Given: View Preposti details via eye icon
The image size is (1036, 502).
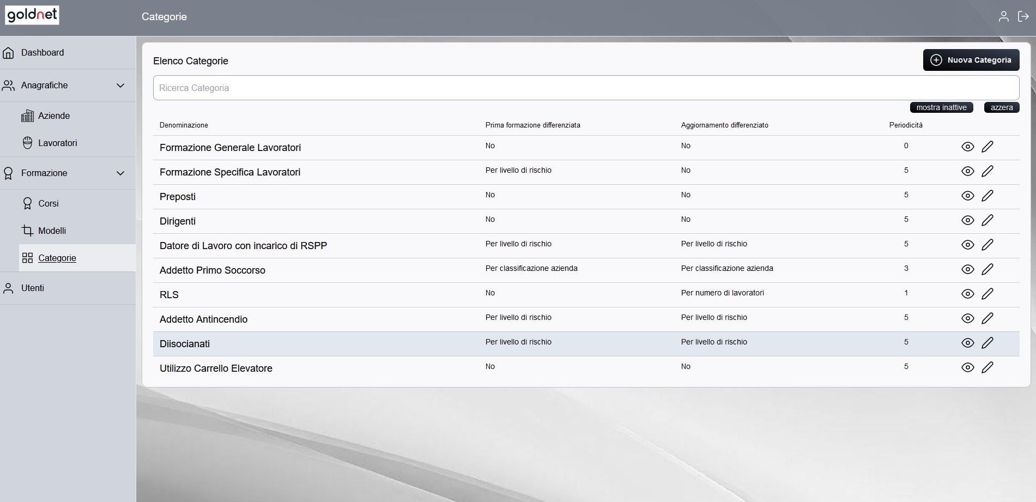Looking at the screenshot, I should click(968, 196).
